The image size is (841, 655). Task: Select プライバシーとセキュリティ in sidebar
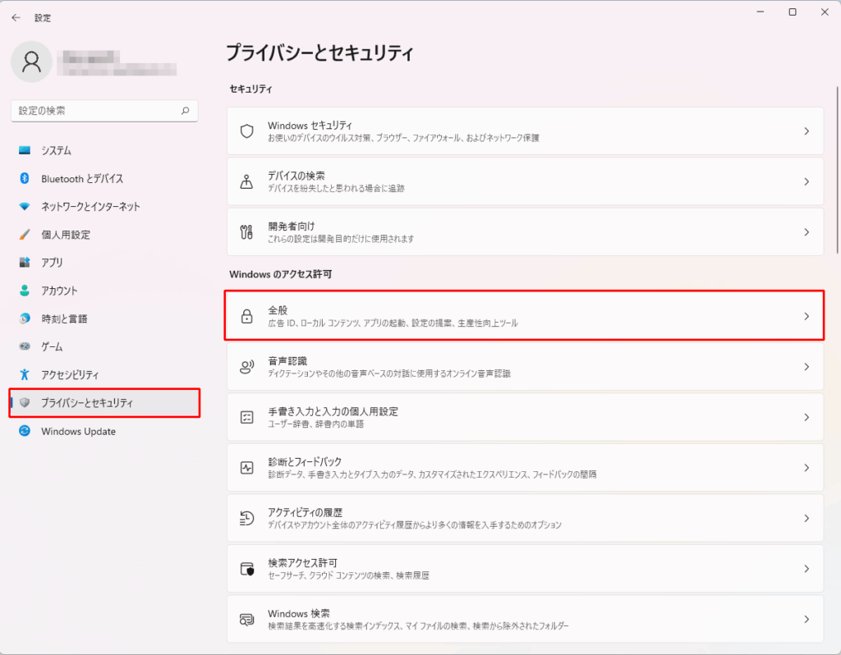click(x=104, y=402)
